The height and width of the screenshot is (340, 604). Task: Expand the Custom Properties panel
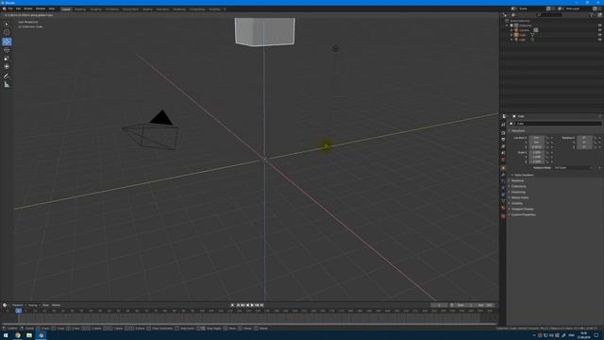[x=523, y=214]
